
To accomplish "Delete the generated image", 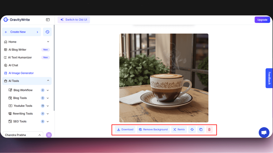I will point(210,129).
